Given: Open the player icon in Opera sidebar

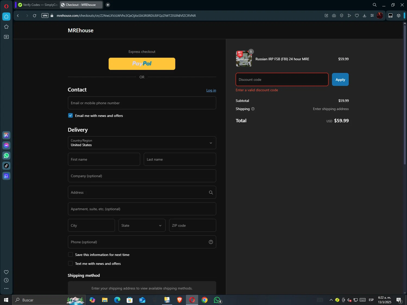Looking at the screenshot, I should click(x=6, y=37).
